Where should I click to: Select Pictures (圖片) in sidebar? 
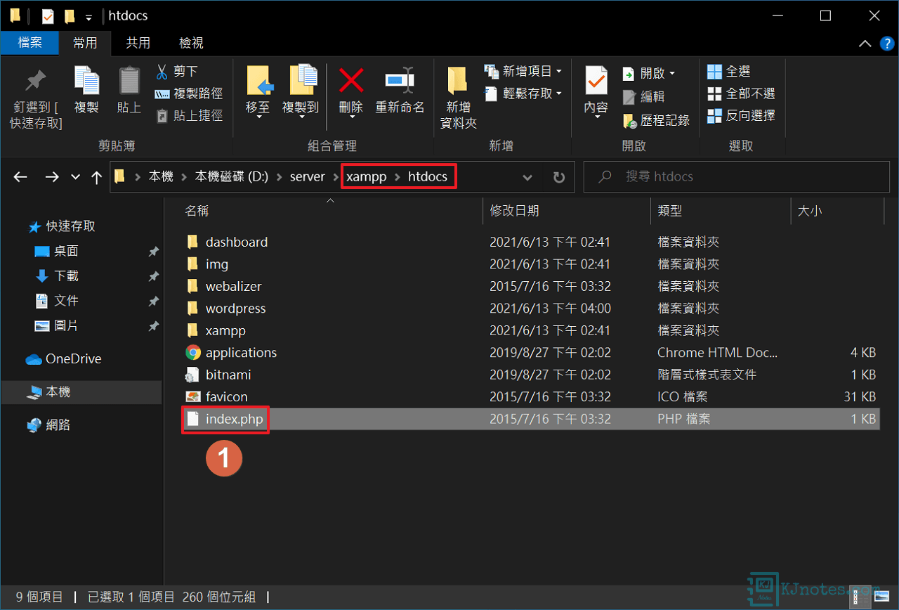click(x=57, y=325)
